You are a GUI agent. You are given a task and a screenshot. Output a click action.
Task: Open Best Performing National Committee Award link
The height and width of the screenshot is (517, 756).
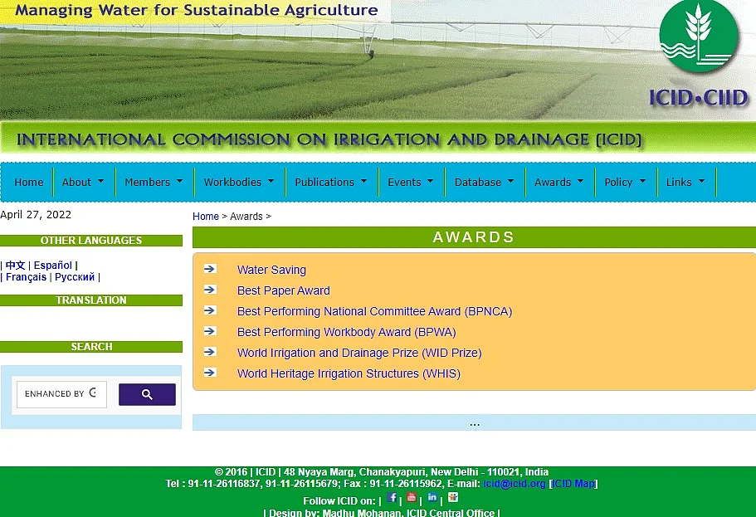[x=374, y=311]
